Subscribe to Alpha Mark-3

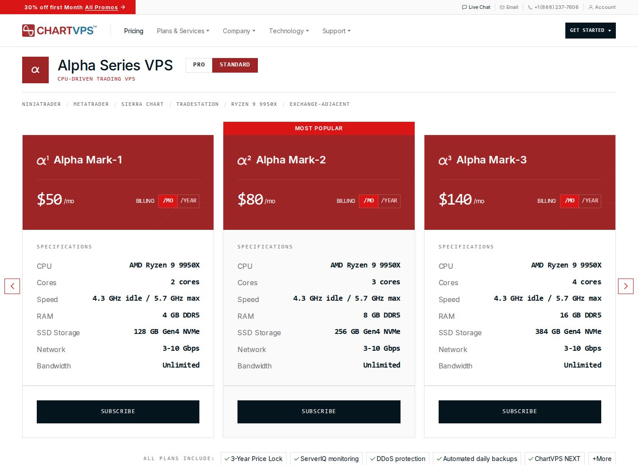point(520,412)
